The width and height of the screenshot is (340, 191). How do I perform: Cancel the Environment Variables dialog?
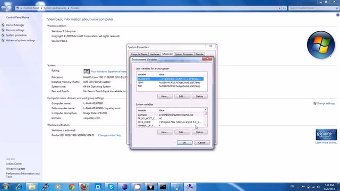tap(202, 143)
